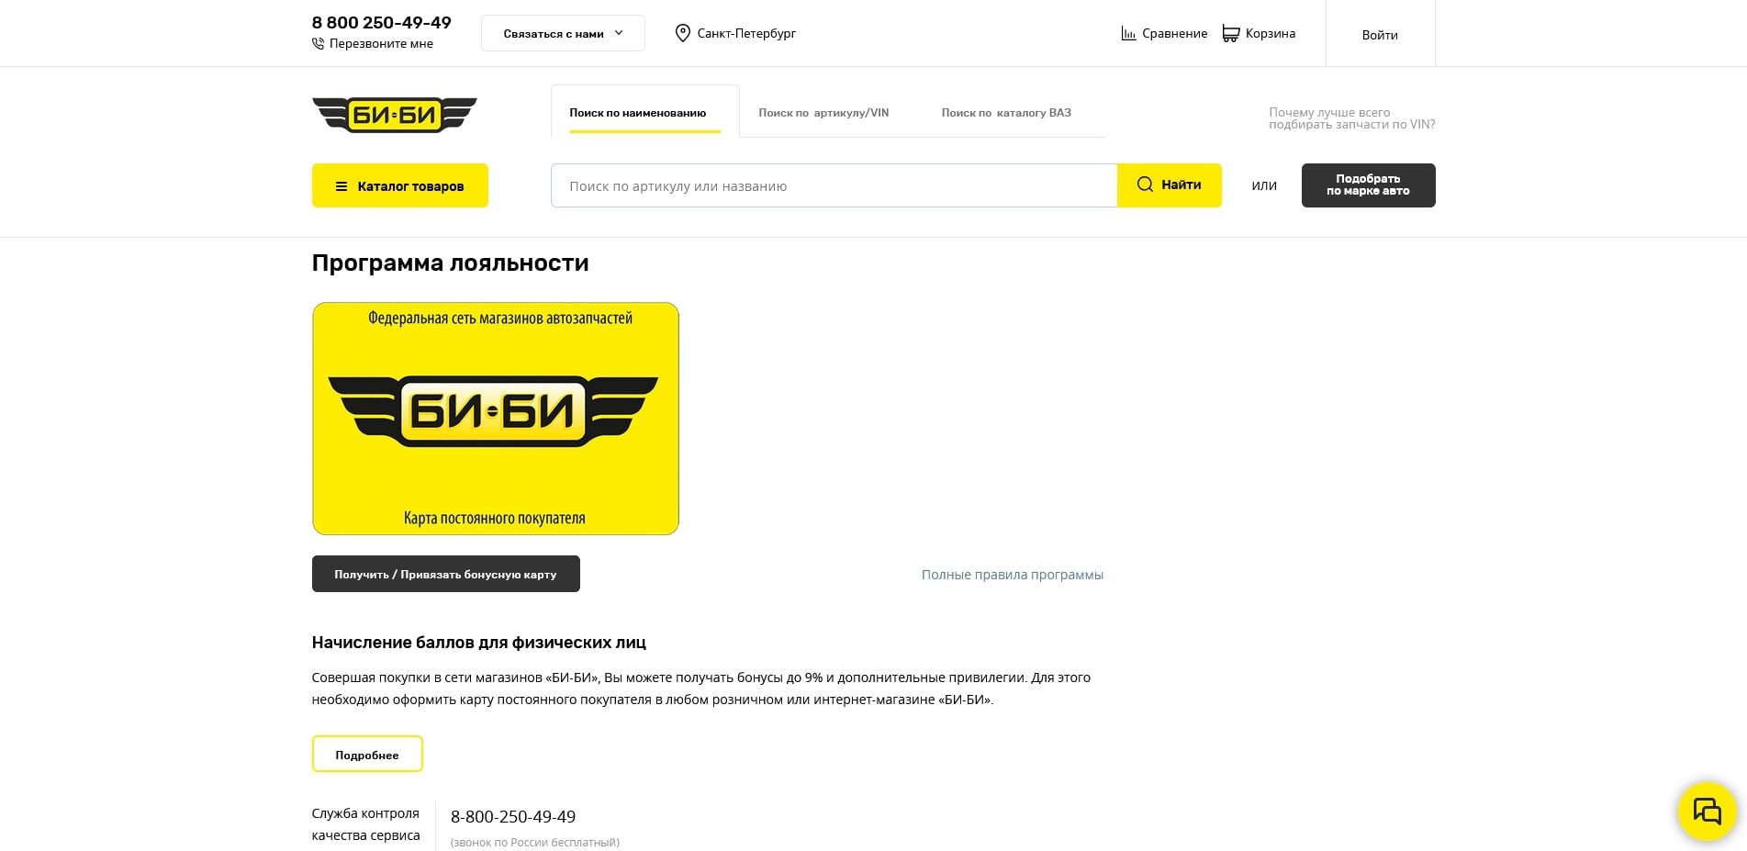
Task: Click the magnifier icon in the Найти button
Action: pos(1145,185)
